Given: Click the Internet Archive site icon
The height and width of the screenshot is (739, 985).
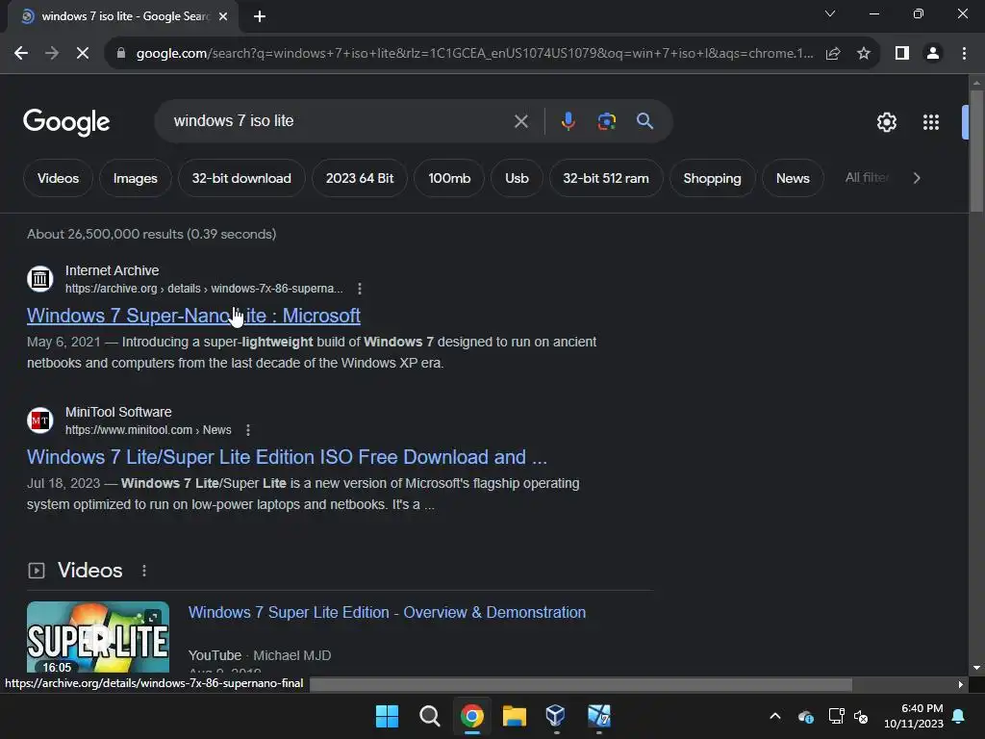Looking at the screenshot, I should pos(40,278).
